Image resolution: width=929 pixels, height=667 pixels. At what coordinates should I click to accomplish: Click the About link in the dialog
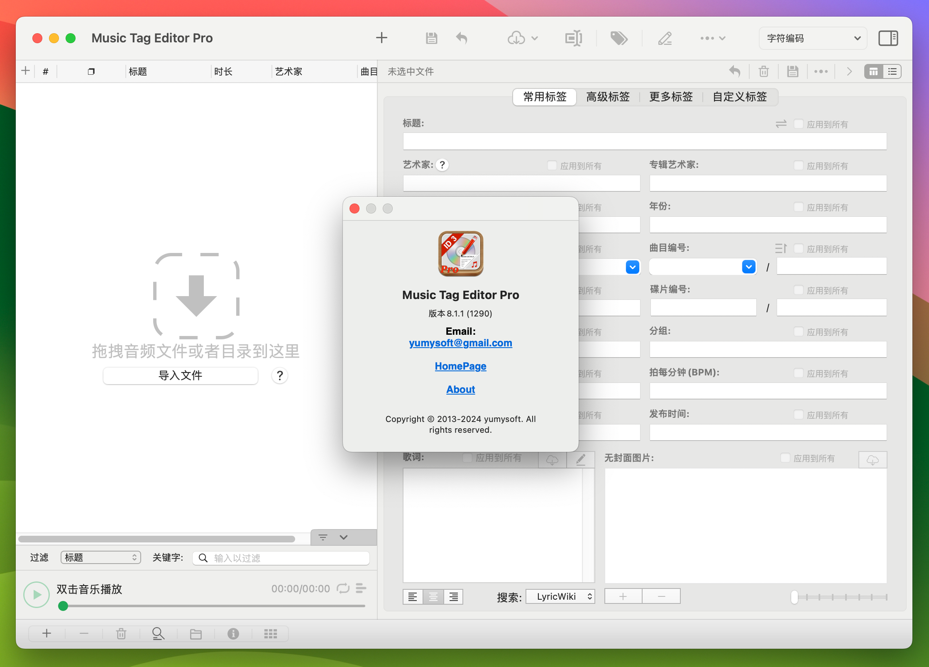pos(460,389)
